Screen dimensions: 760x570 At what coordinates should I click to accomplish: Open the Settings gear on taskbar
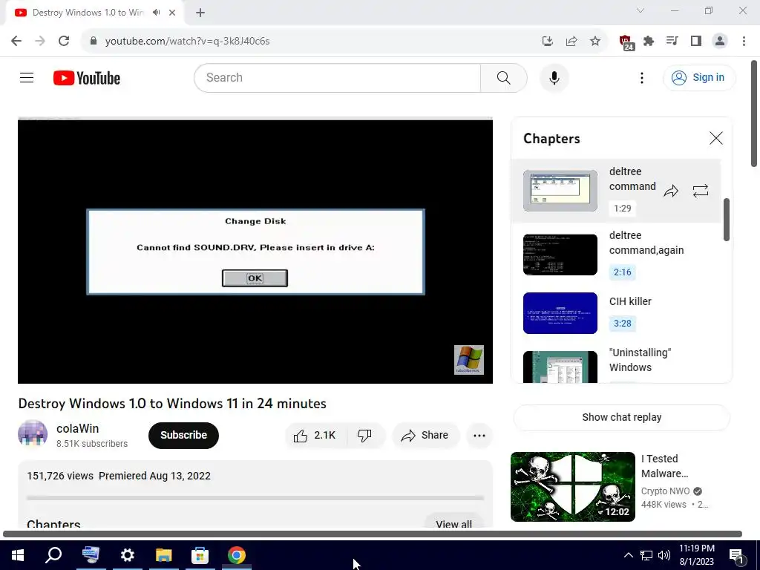click(x=127, y=555)
